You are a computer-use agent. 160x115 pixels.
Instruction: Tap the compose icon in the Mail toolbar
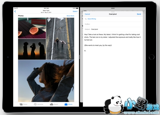coord(144,11)
